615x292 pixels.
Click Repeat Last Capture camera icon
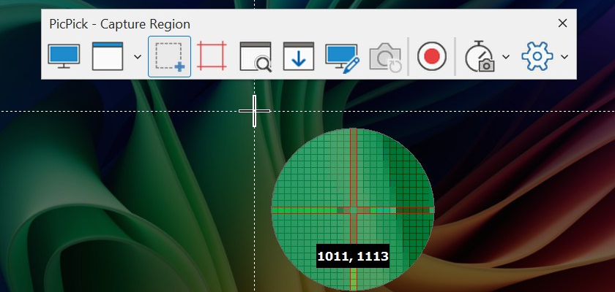[x=386, y=58]
